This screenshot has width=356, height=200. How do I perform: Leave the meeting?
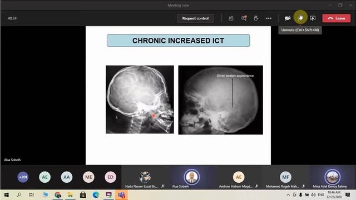[x=336, y=18]
